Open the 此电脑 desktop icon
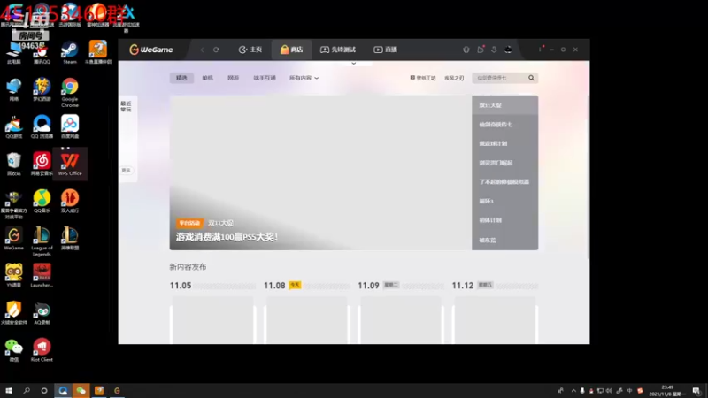Viewport: 708px width, 398px height. point(14,53)
